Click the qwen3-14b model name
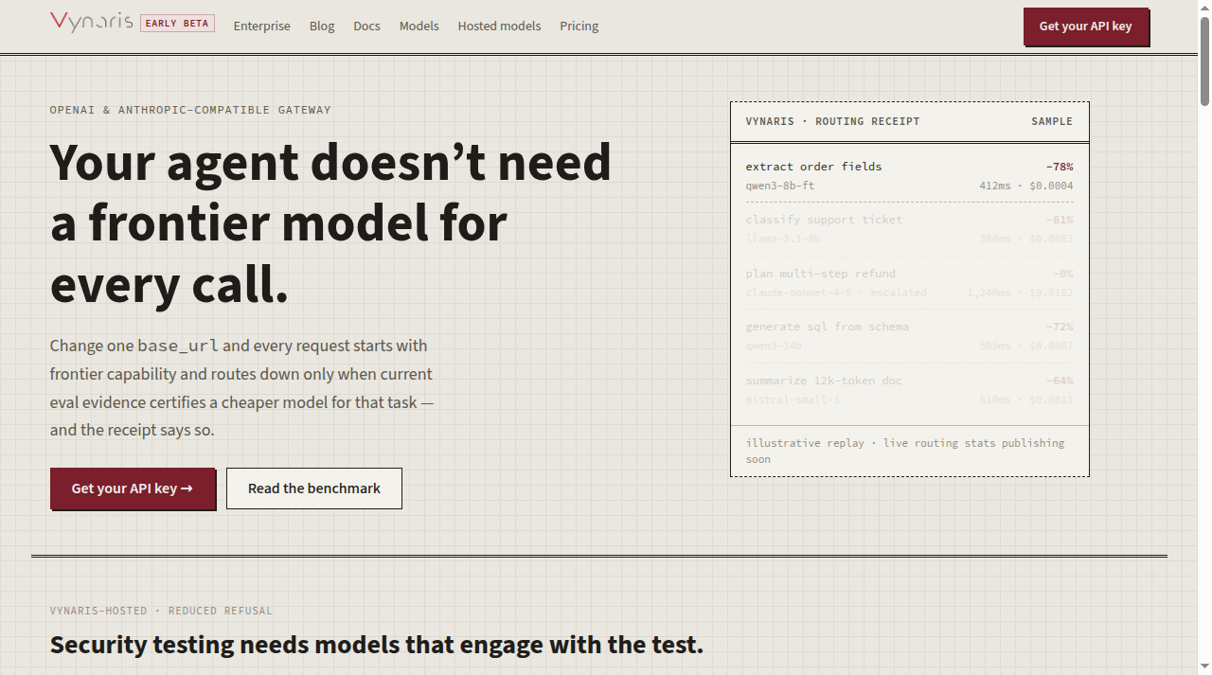This screenshot has height=675, width=1212. 774,346
